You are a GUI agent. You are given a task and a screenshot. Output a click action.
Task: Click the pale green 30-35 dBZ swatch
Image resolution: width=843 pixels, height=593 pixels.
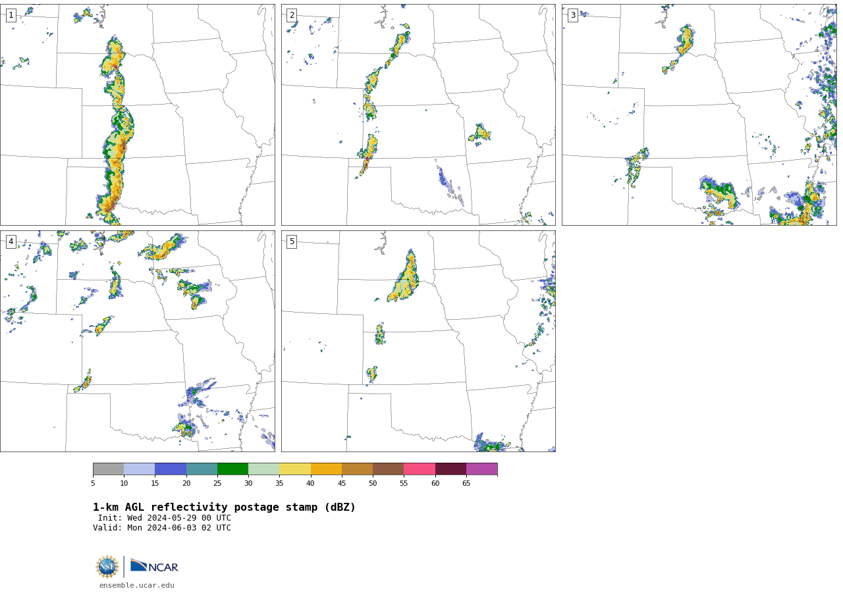[x=263, y=469]
